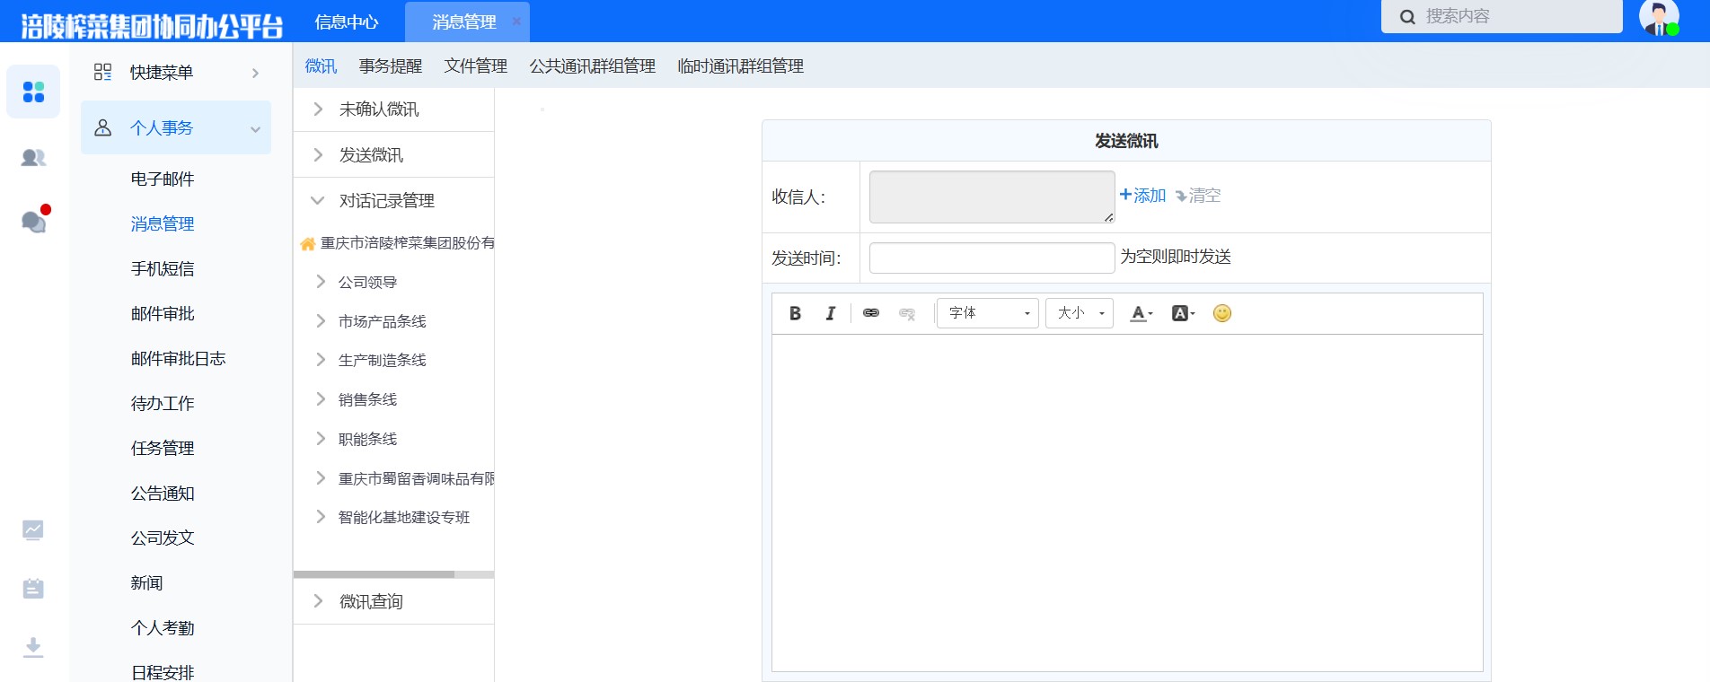
Task: Switch to the 临时通讯群组管理 tab
Action: [741, 66]
